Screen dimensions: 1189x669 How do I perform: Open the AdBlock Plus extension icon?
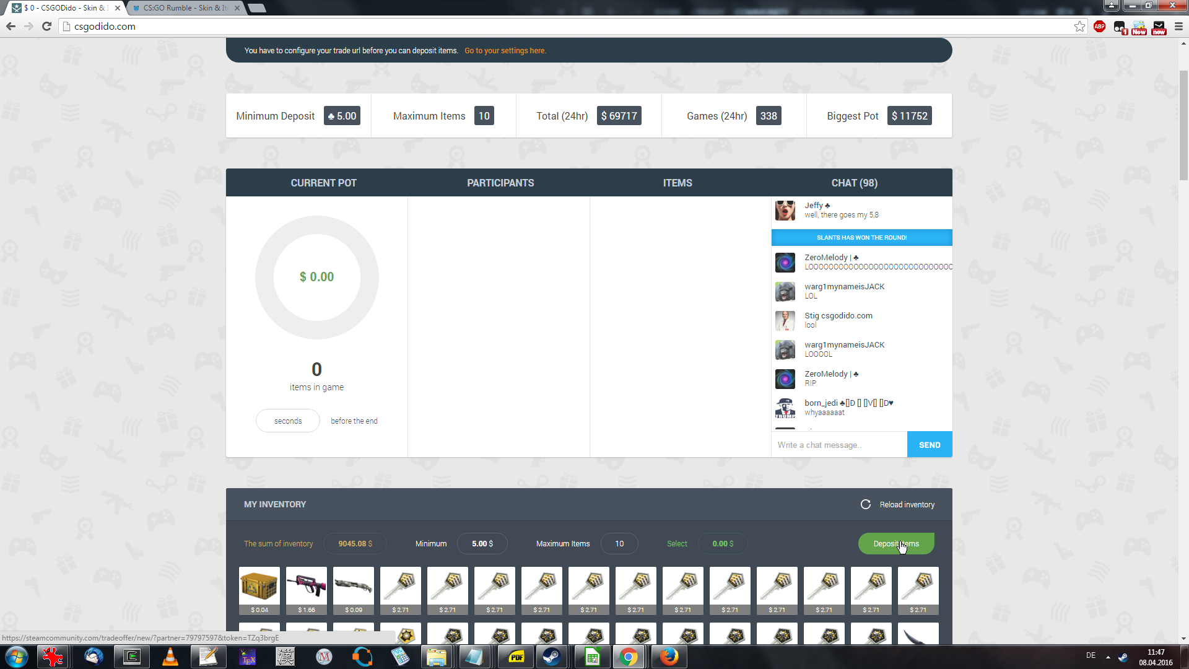(1099, 26)
